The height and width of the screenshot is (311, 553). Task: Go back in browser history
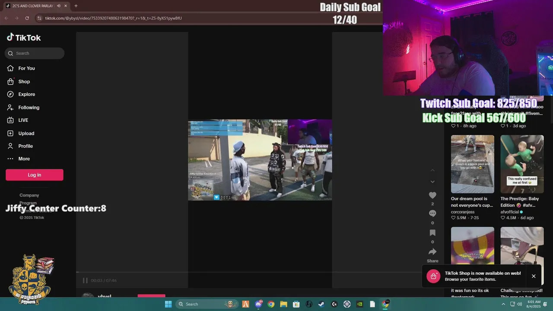pyautogui.click(x=6, y=18)
